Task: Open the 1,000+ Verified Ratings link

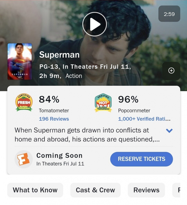Action: click(144, 119)
